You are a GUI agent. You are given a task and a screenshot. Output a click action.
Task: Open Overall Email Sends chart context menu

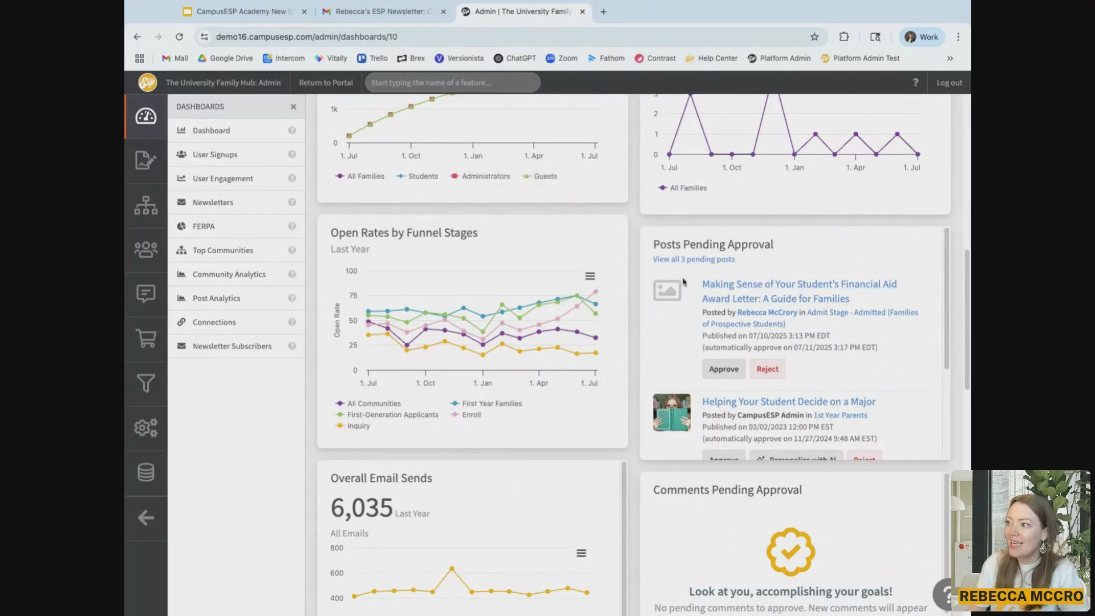(x=581, y=553)
